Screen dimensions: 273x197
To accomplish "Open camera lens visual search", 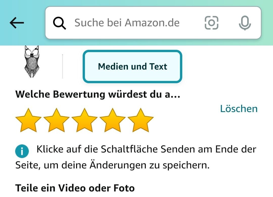I will click(211, 23).
